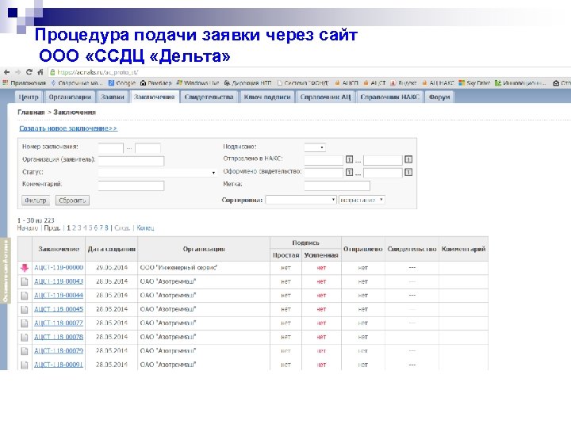Expand the Статус dropdown
This screenshot has height=428, width=571.
(158, 173)
